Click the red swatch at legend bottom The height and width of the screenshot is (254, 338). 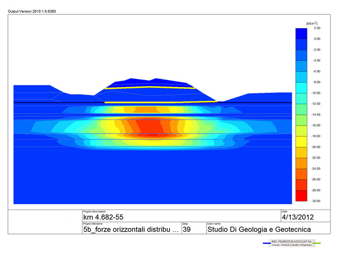(301, 195)
